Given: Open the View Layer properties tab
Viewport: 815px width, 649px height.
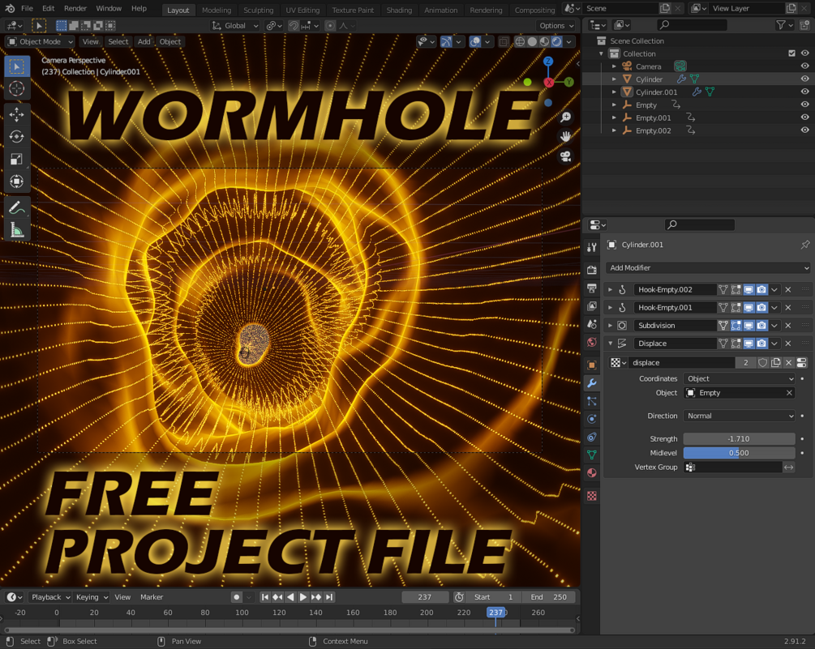Looking at the screenshot, I should click(592, 306).
